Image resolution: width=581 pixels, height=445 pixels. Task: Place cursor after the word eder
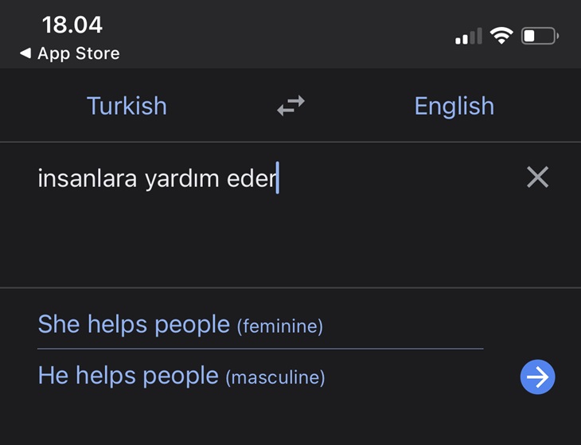click(x=277, y=178)
